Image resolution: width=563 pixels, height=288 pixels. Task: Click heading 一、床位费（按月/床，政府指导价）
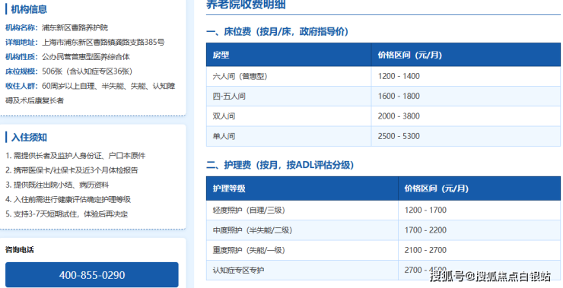pos(277,32)
